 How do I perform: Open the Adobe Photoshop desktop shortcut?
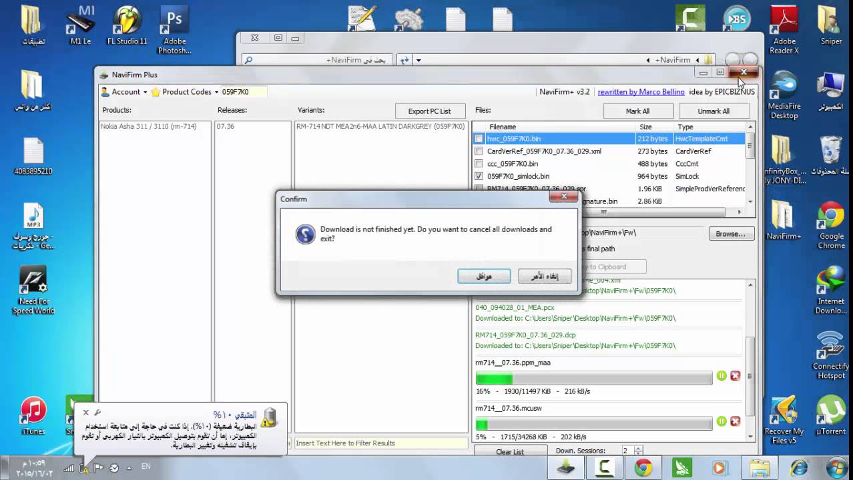tap(174, 30)
